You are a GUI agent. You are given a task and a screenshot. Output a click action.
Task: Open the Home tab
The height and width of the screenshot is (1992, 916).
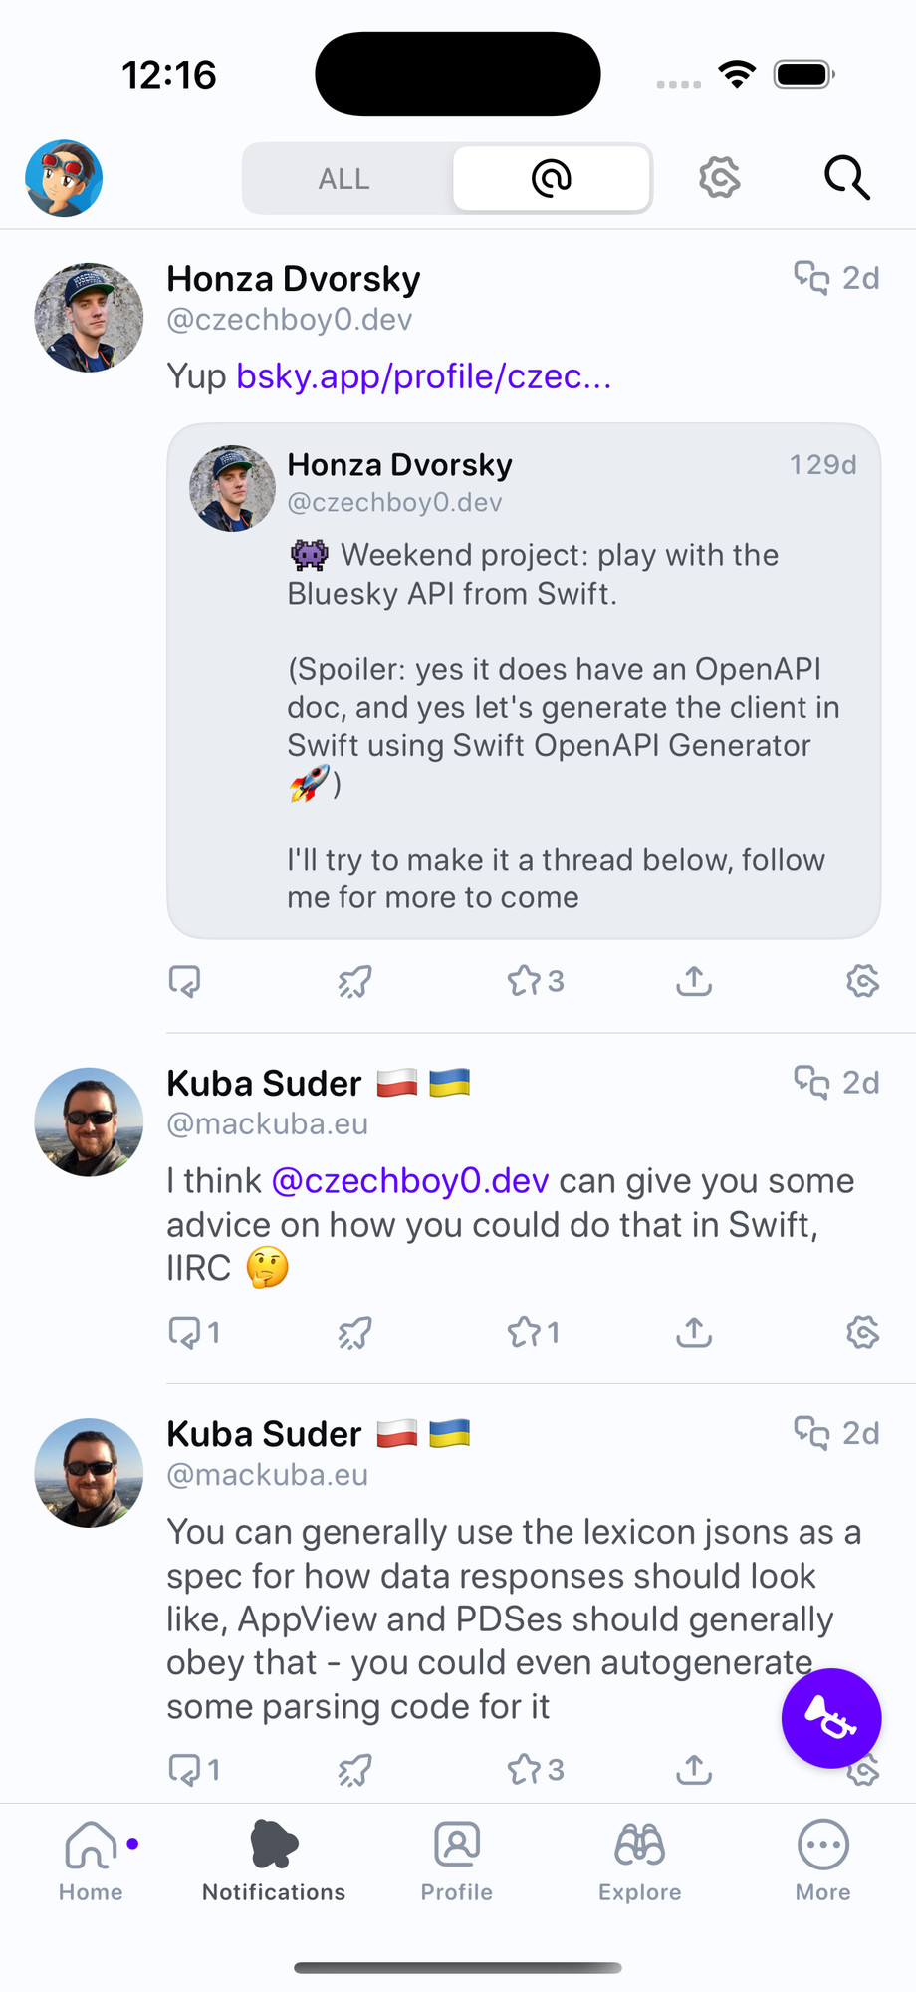pos(91,1861)
